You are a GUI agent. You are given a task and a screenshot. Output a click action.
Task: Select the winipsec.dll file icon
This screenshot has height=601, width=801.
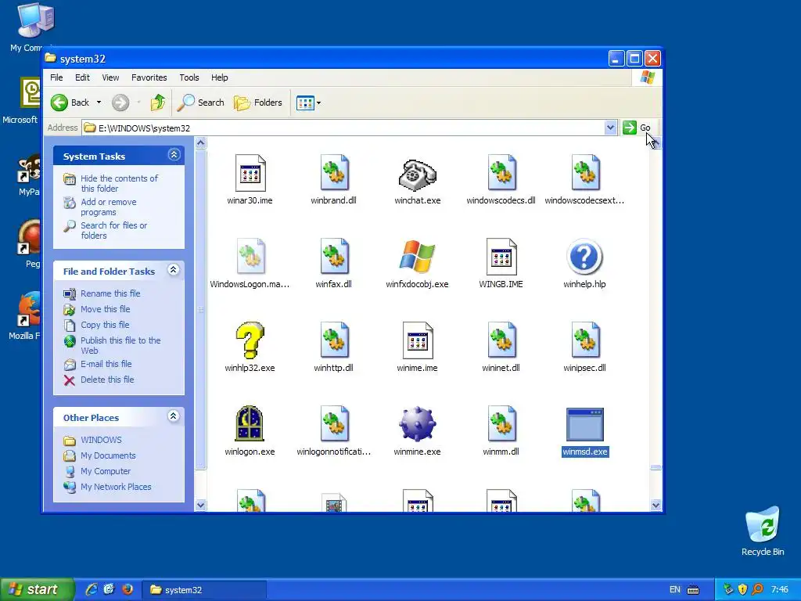tap(585, 340)
